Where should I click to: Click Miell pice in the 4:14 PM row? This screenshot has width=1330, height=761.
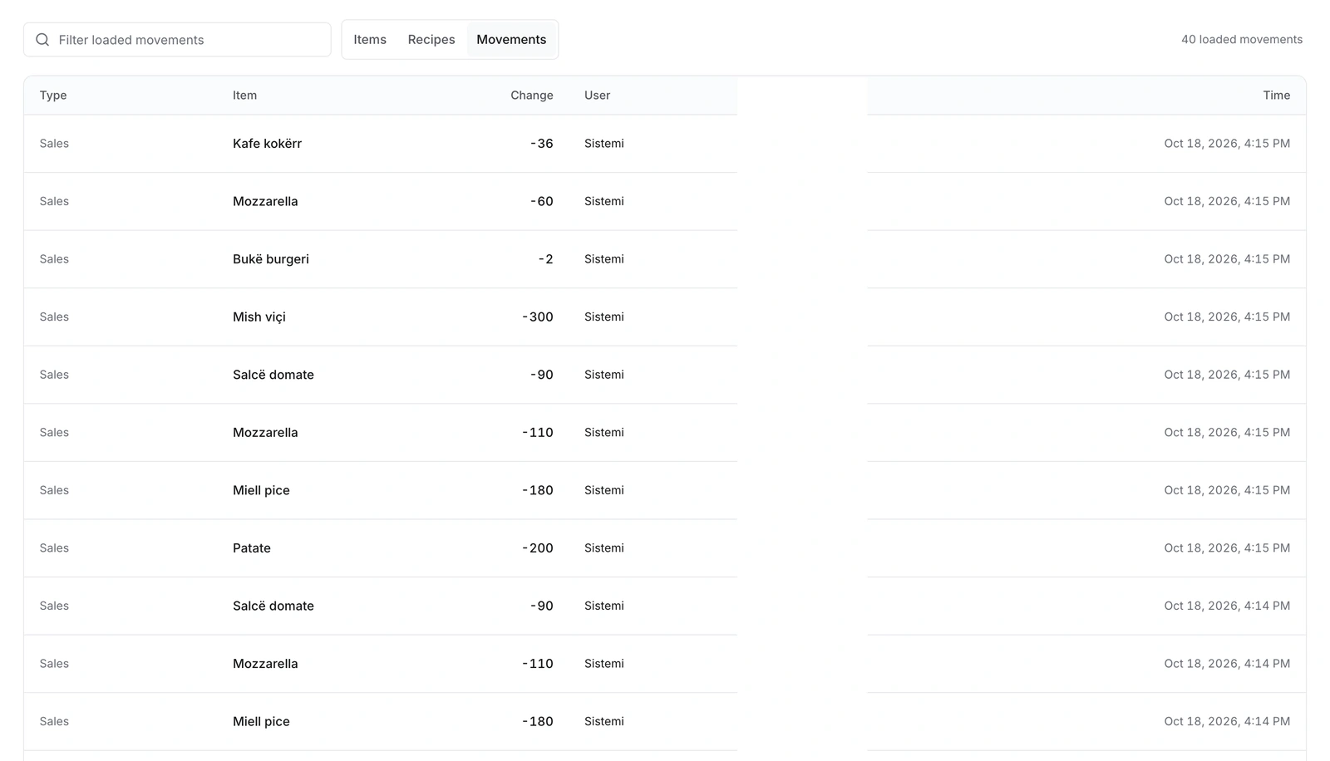click(261, 722)
